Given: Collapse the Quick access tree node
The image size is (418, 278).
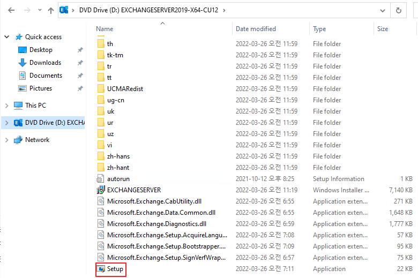Looking at the screenshot, I should [7, 37].
